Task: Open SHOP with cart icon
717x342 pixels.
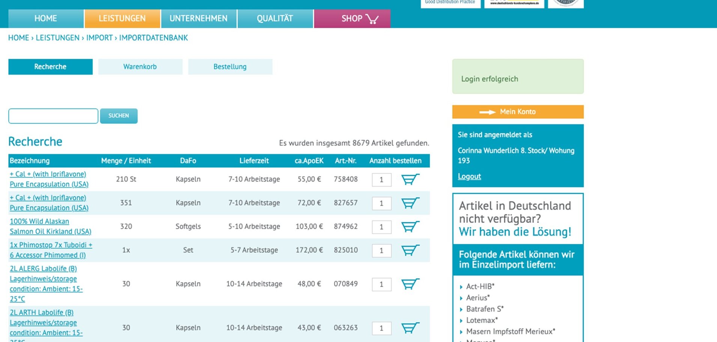Action: (352, 18)
